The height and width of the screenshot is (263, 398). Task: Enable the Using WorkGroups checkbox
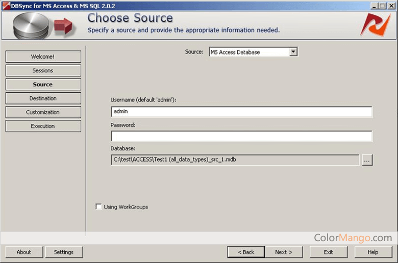(98, 206)
